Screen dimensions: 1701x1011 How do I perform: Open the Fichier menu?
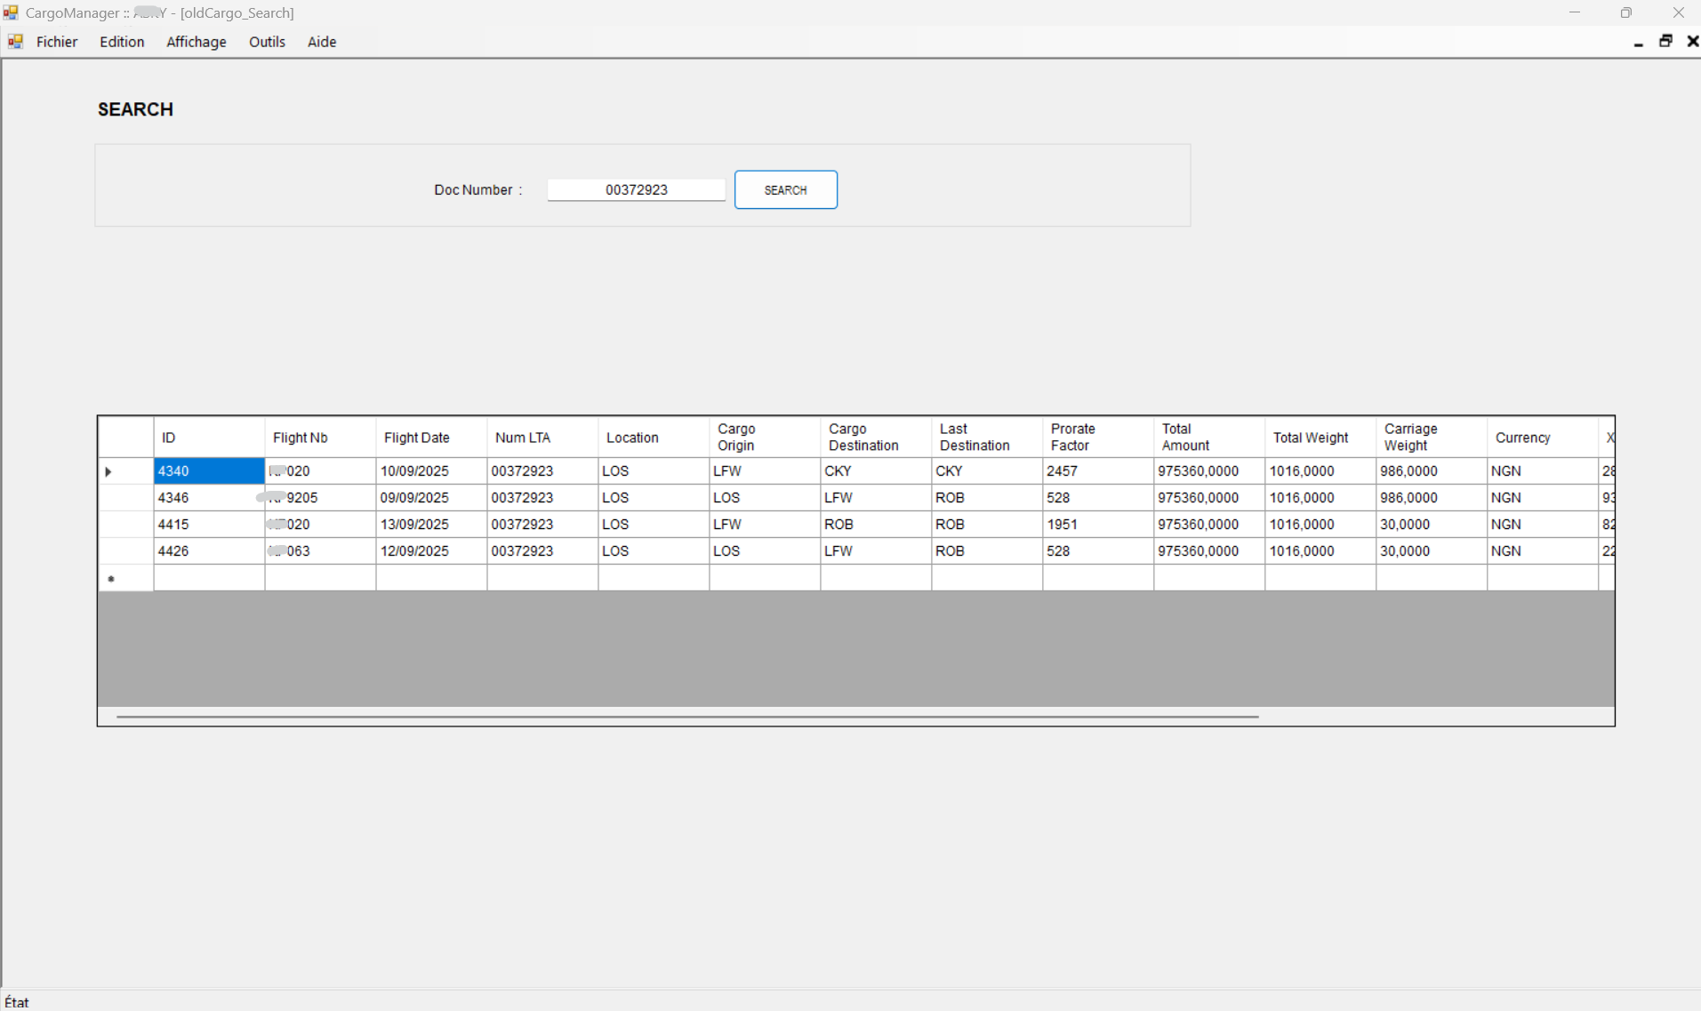(x=57, y=42)
